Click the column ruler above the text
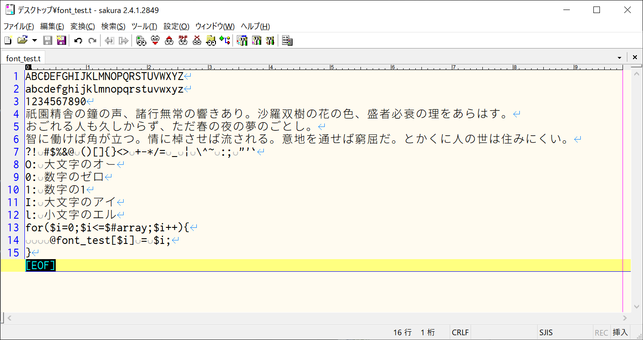The image size is (643, 340). click(x=324, y=67)
